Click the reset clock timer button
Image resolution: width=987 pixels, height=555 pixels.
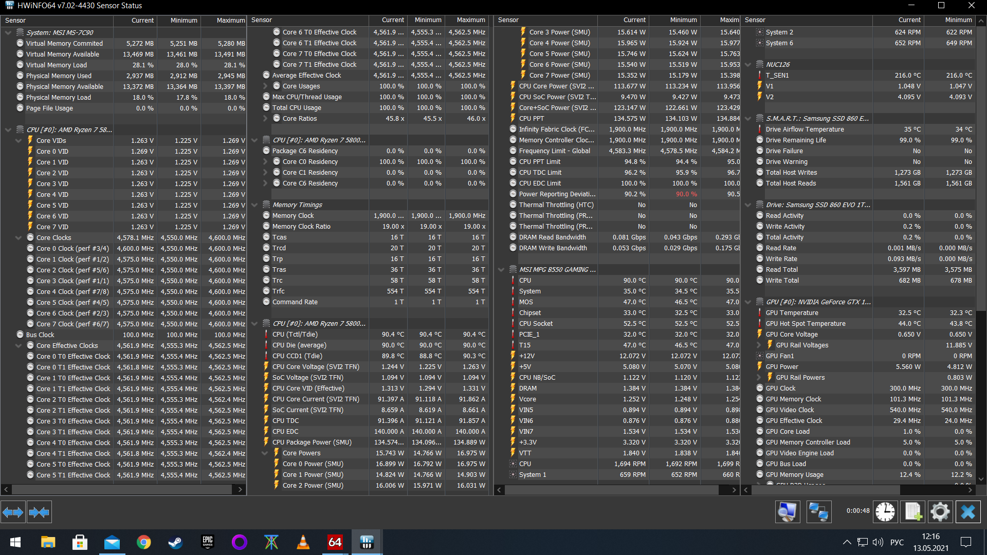885,512
